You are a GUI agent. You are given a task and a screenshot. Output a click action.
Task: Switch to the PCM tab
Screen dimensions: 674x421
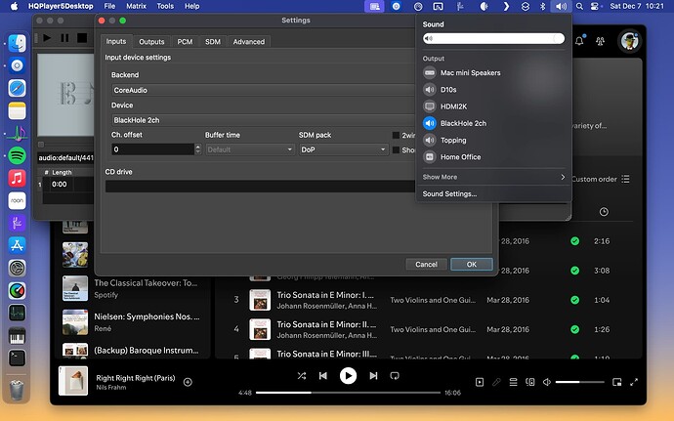[x=185, y=42]
